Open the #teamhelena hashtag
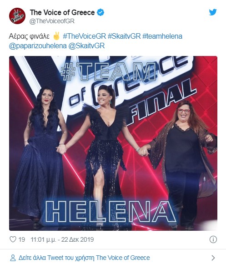226x264 pixels. tap(162, 36)
